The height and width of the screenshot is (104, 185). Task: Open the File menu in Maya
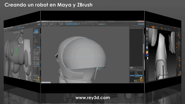pyautogui.click(x=42, y=23)
